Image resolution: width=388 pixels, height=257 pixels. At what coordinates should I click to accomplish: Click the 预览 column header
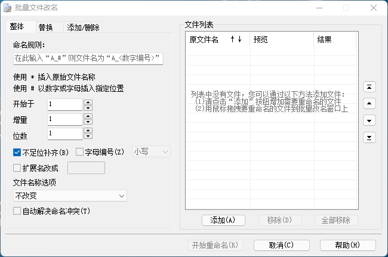click(282, 39)
